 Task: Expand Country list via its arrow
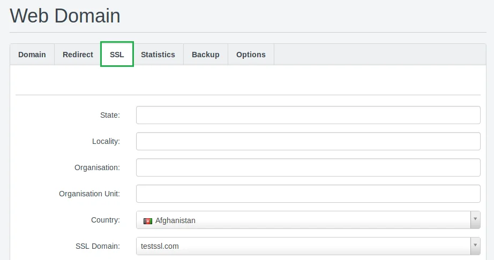pos(475,220)
